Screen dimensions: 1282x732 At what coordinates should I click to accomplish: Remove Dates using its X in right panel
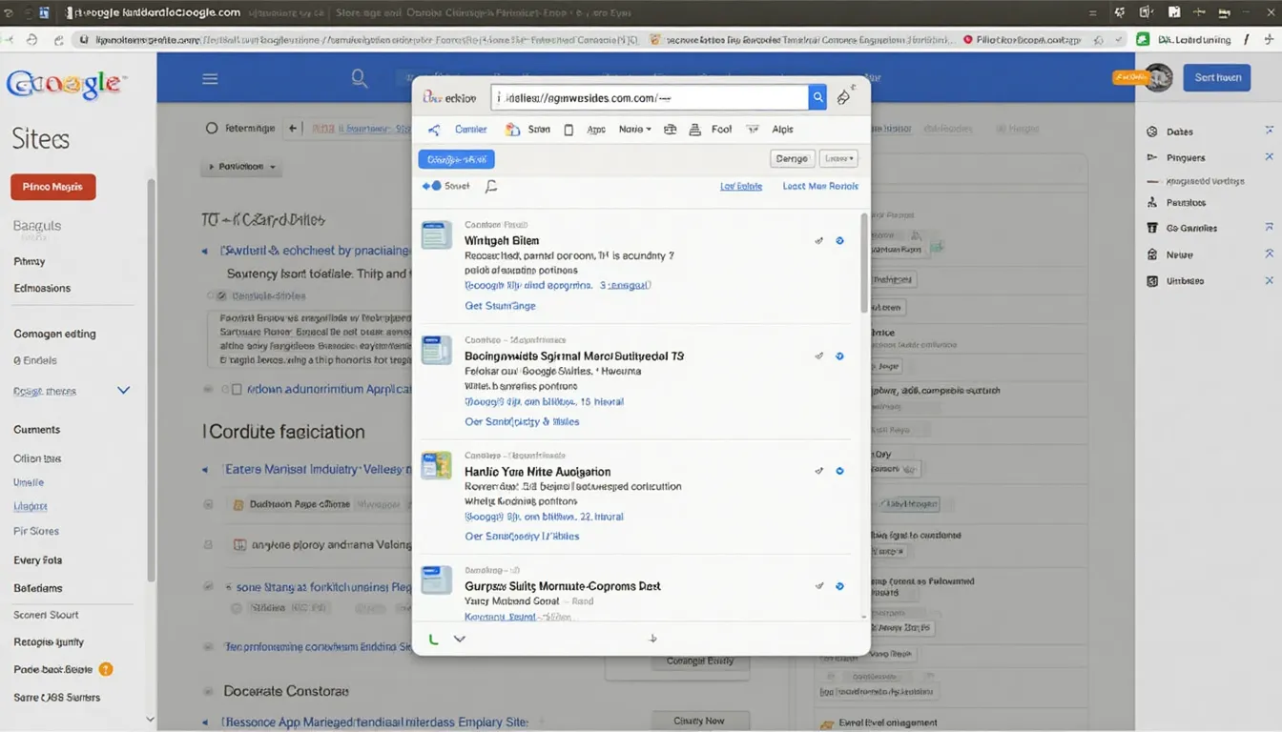[1269, 131]
